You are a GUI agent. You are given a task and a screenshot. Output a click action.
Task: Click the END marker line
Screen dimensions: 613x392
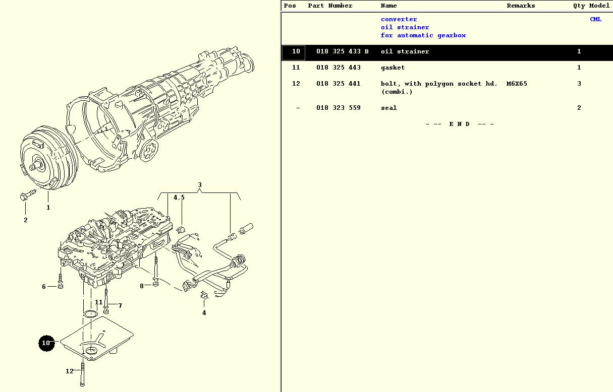tap(460, 124)
